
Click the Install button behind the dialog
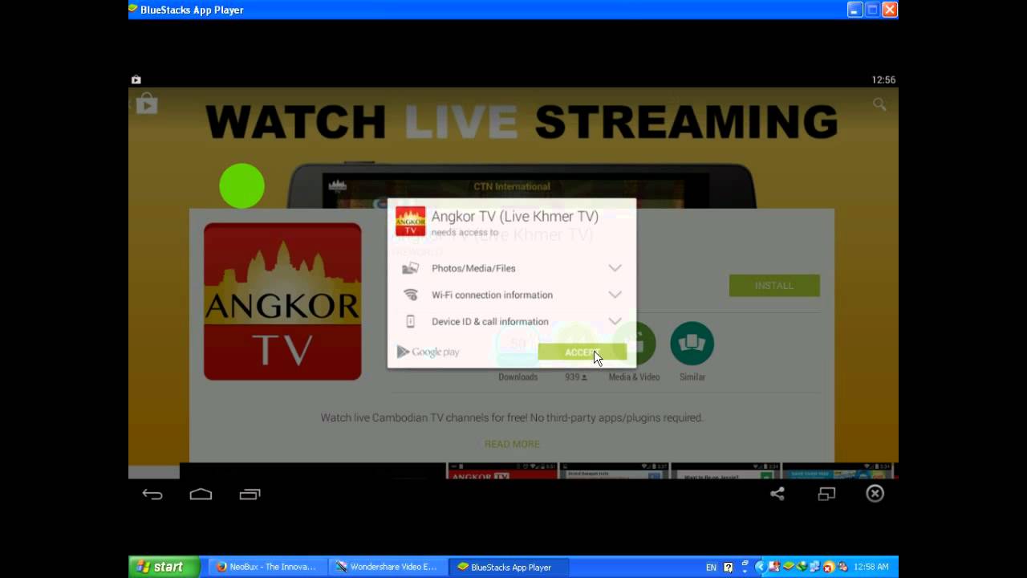(x=774, y=286)
